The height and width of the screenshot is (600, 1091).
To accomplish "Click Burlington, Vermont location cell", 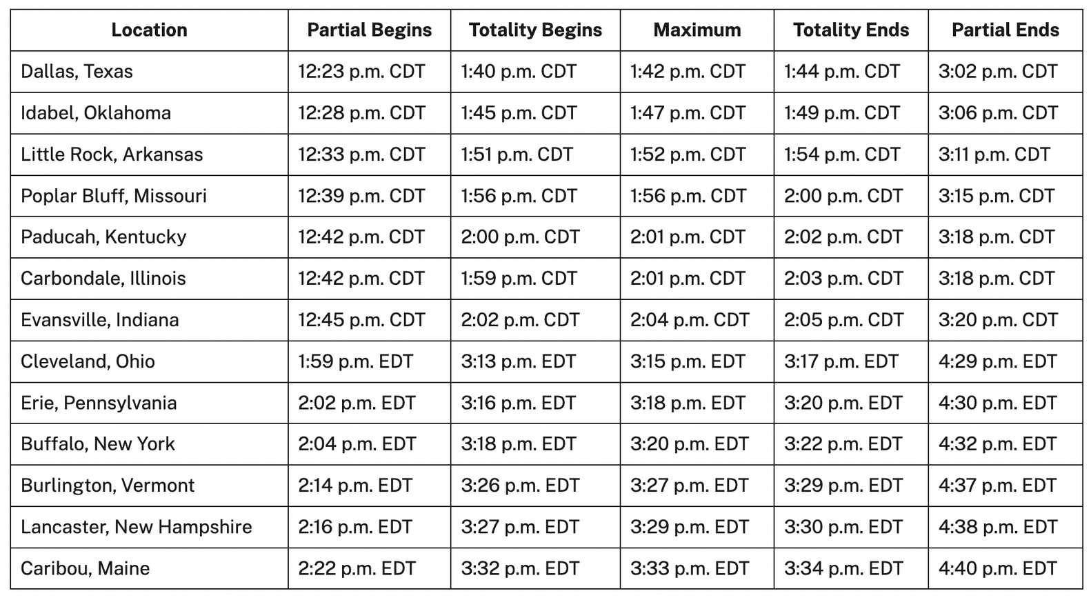I will (149, 486).
